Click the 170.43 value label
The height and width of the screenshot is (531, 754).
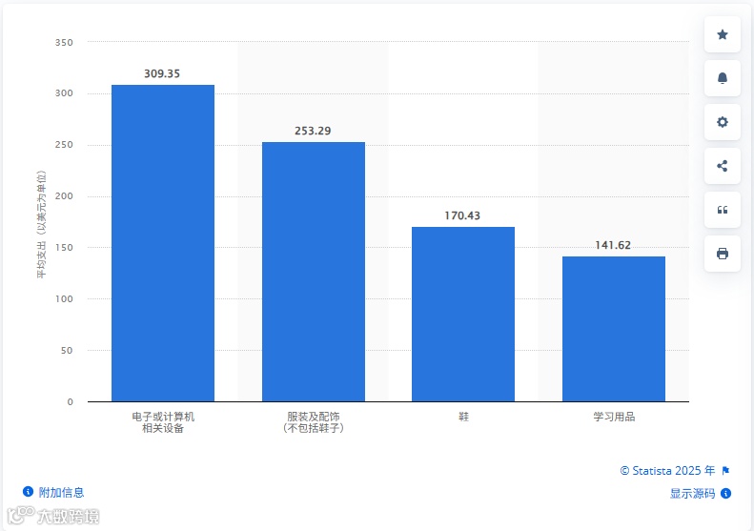point(462,215)
